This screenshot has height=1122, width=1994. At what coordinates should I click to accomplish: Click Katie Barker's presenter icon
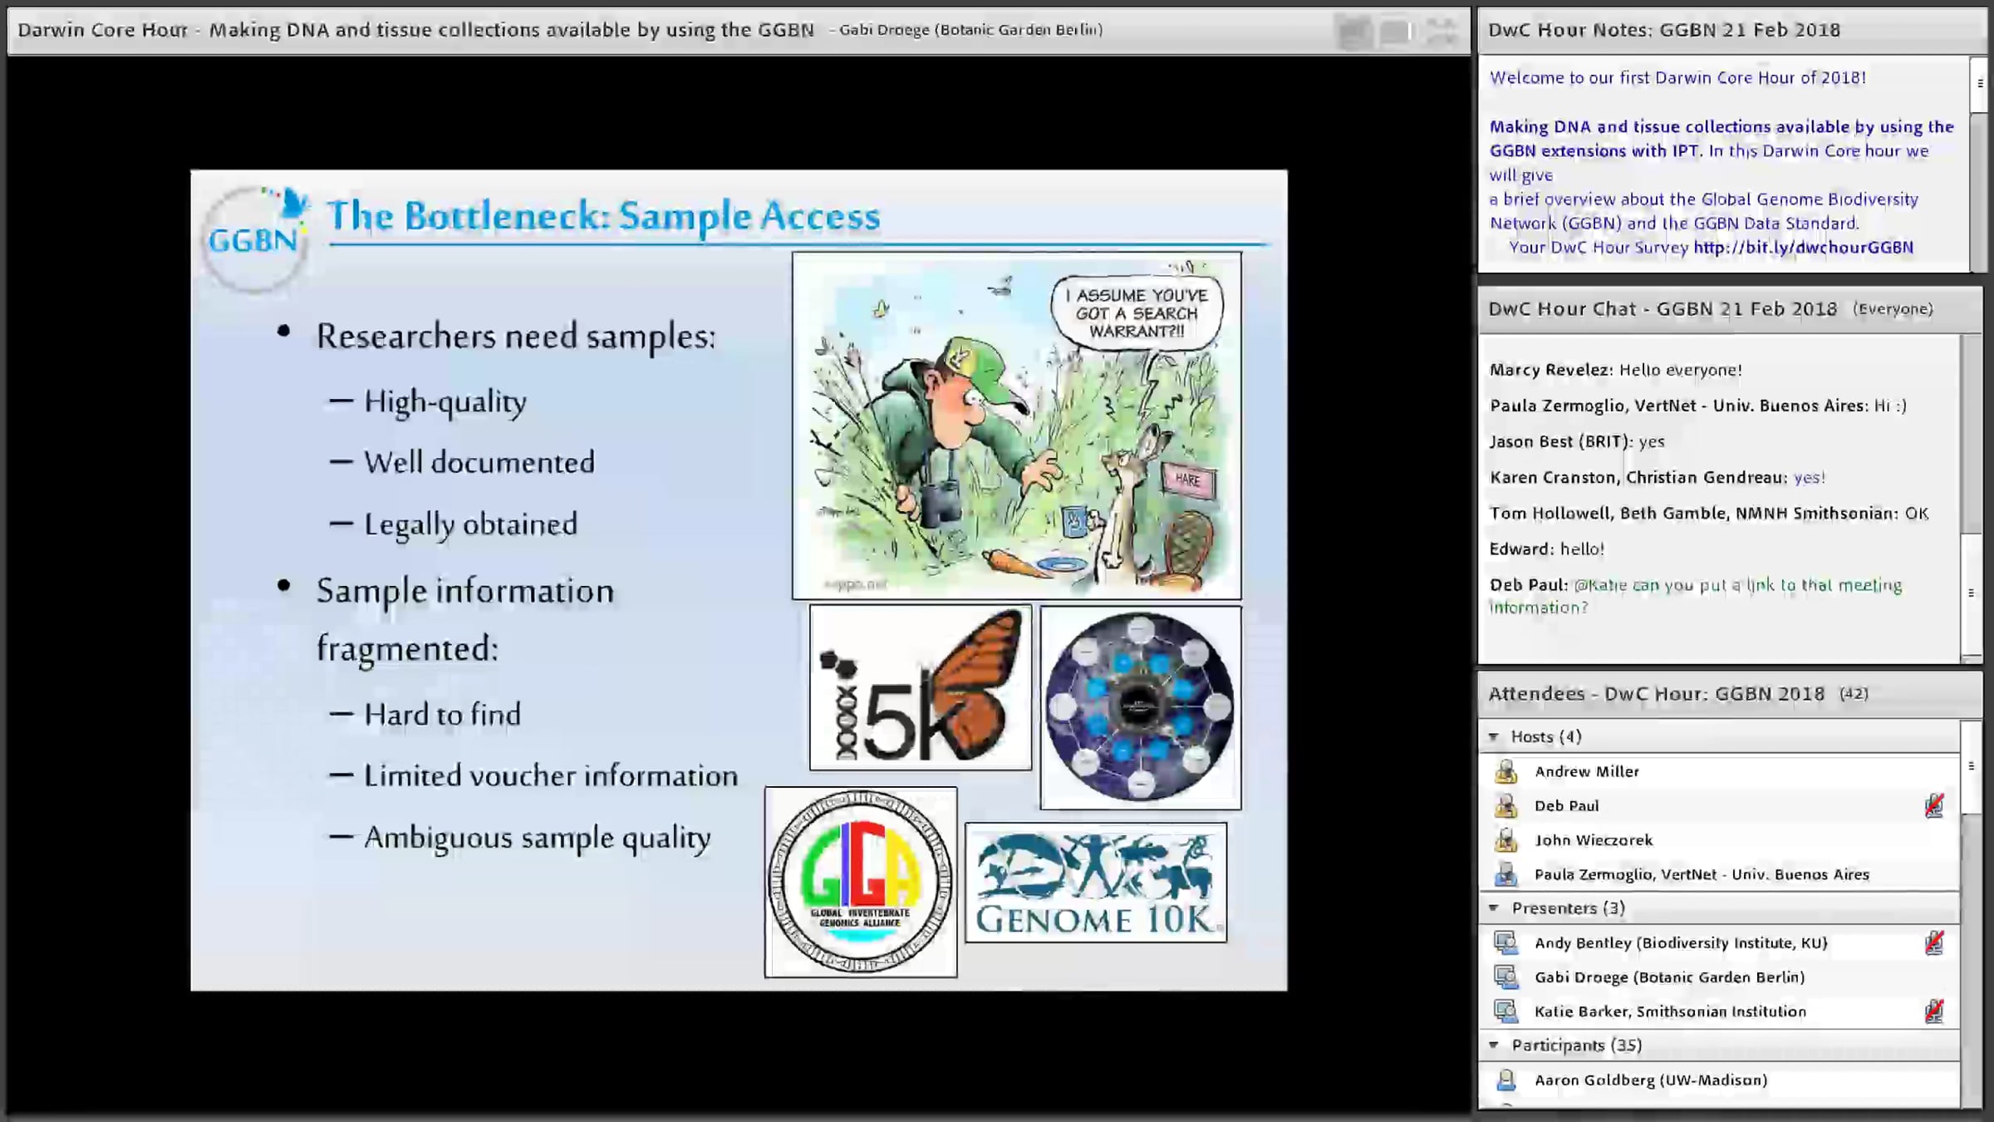1505,1011
